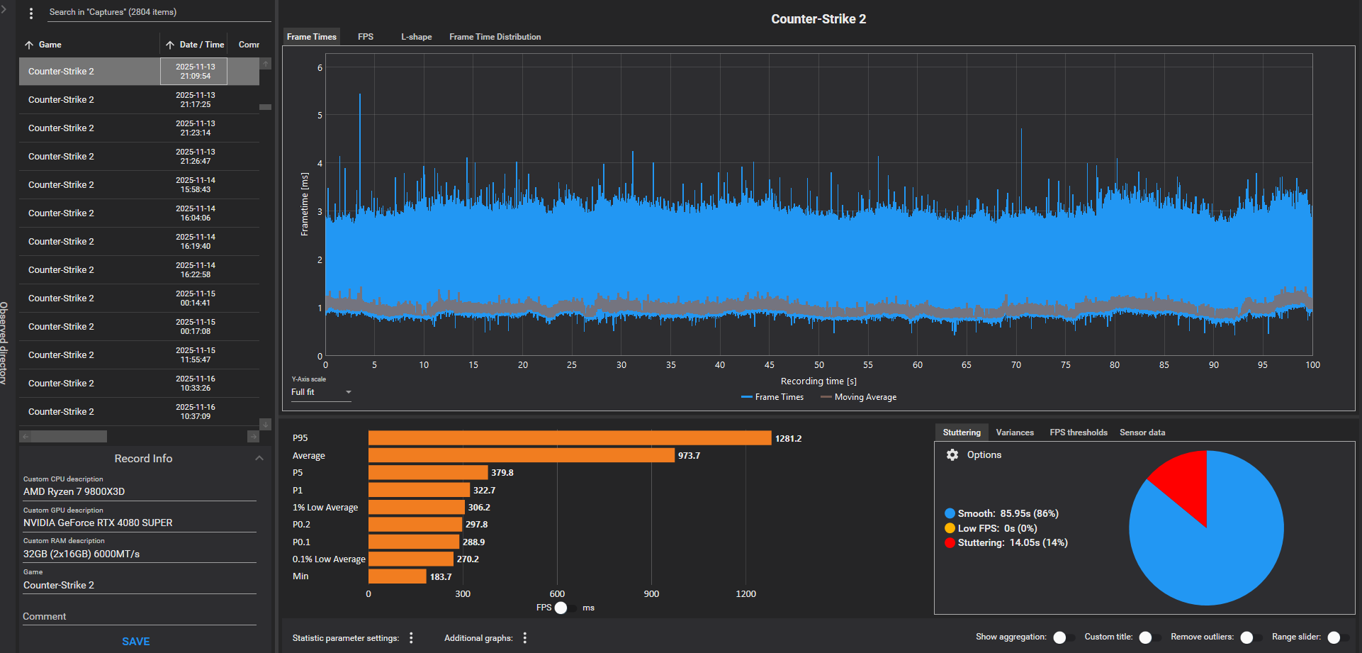
Task: Switch to the Frame Time Distribution tab
Action: click(495, 37)
